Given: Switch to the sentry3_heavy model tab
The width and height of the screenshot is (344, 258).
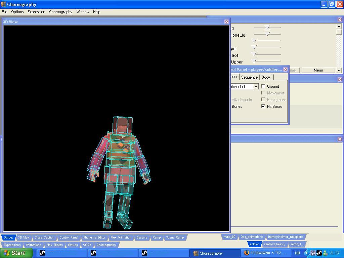Looking at the screenshot, I should pos(274,244).
